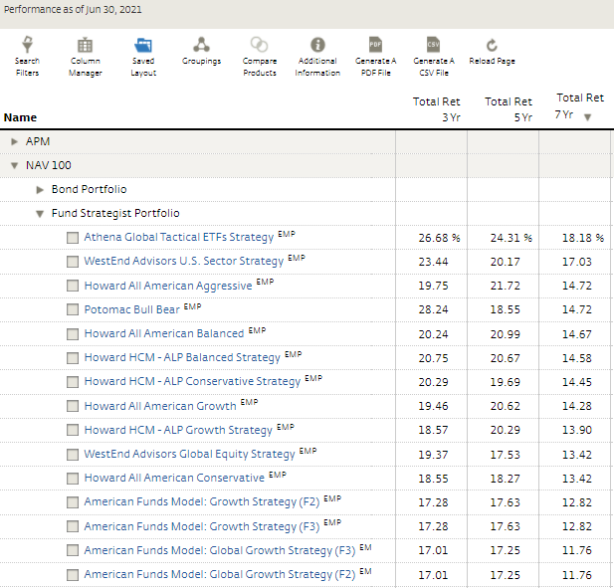Check the Howard All American Growth box
The height and width of the screenshot is (588, 614).
pos(73,406)
